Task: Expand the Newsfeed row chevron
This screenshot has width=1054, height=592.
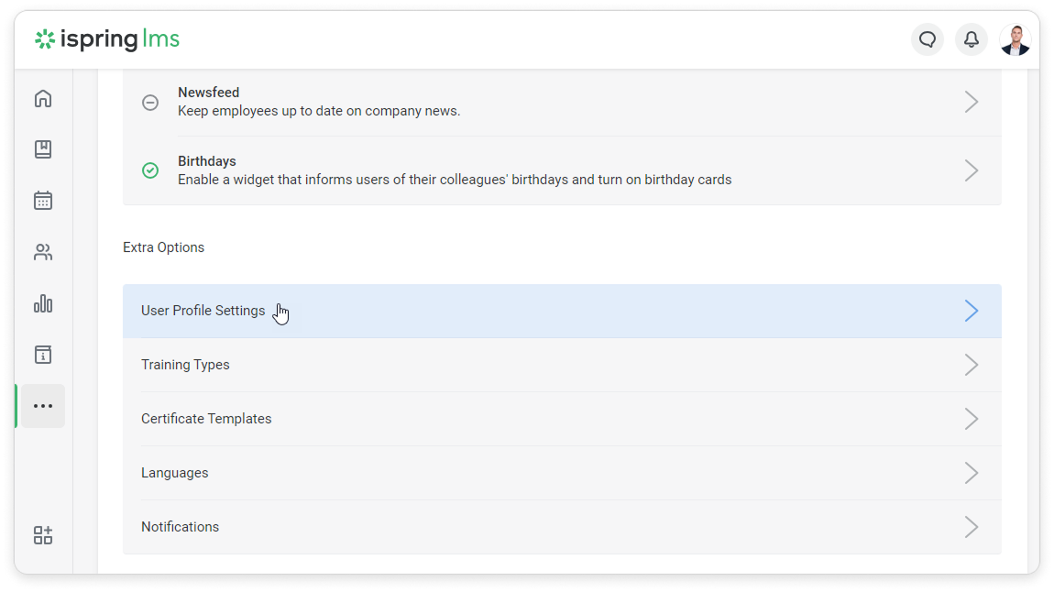Action: pos(972,102)
